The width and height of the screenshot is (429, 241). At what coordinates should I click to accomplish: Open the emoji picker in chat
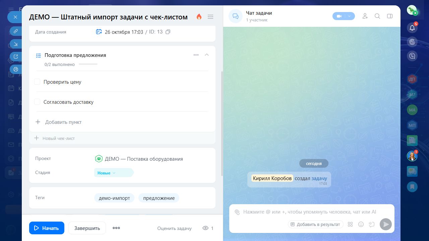[361, 224]
